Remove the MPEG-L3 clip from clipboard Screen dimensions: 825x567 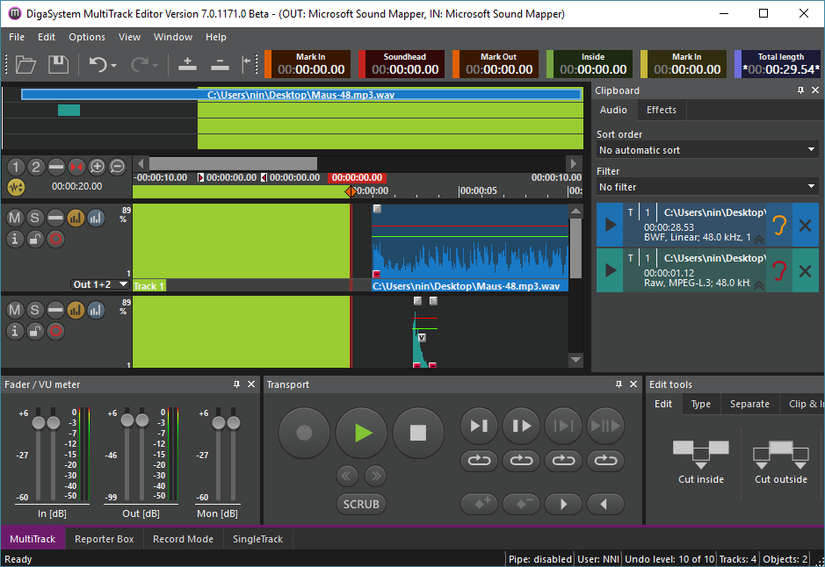(805, 270)
